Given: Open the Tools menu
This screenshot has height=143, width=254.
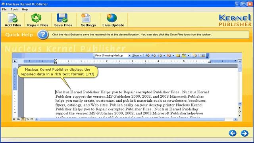Looking at the screenshot, I should [14, 10].
